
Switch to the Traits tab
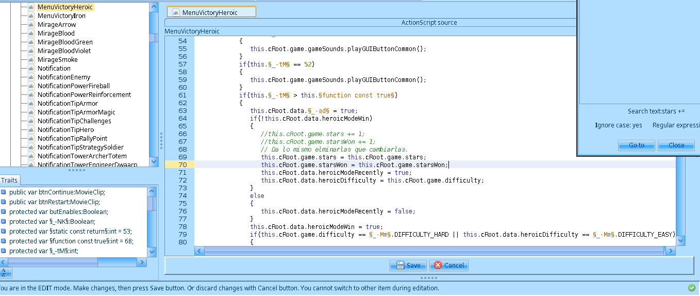[x=9, y=180]
